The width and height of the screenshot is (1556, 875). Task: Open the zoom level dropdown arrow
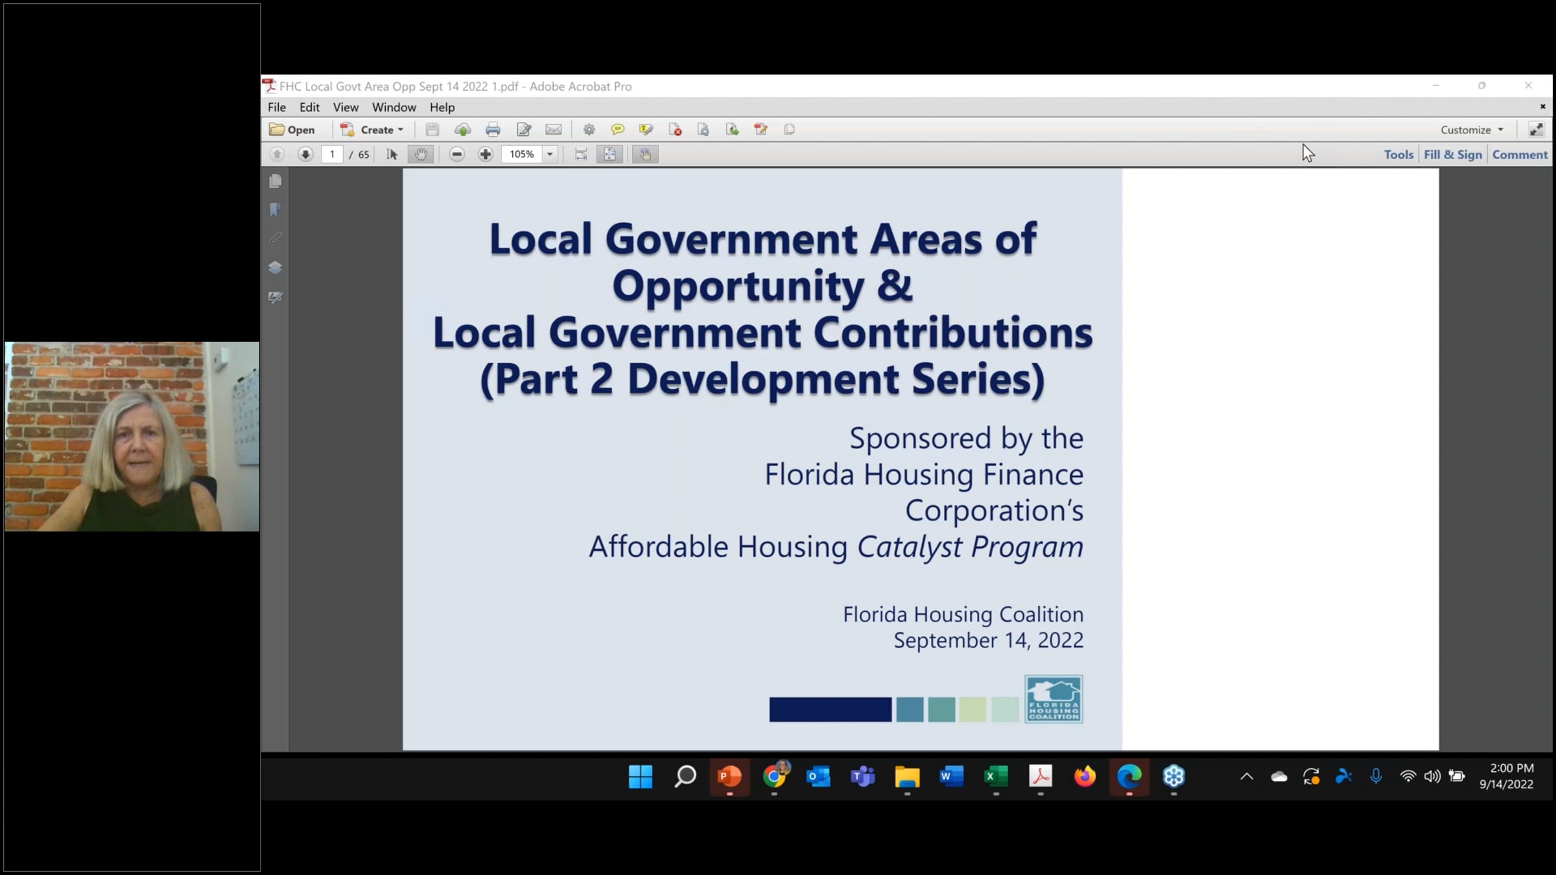click(x=550, y=154)
